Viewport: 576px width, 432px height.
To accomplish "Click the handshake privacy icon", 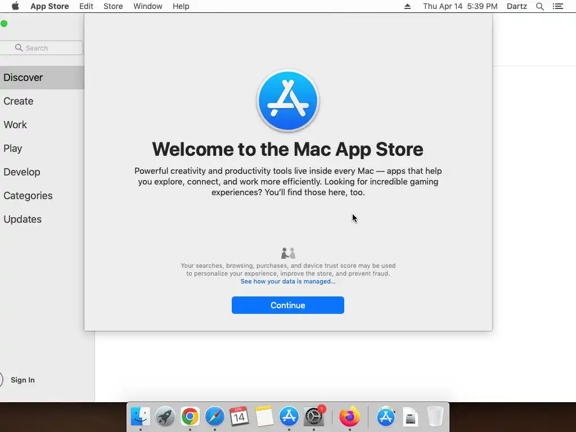I will tap(288, 253).
